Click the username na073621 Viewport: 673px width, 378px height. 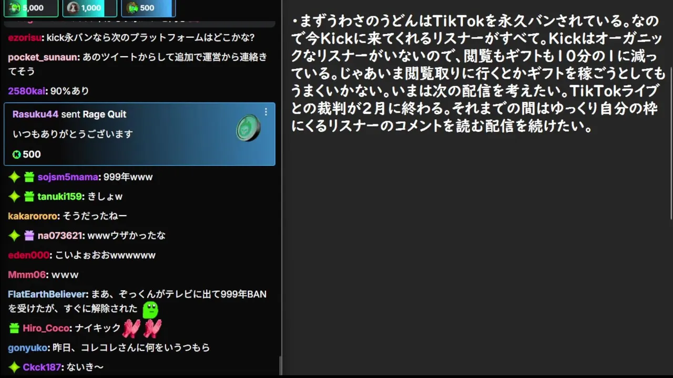coord(60,236)
